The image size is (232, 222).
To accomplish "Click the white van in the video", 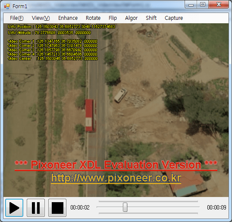I will tap(121, 95).
